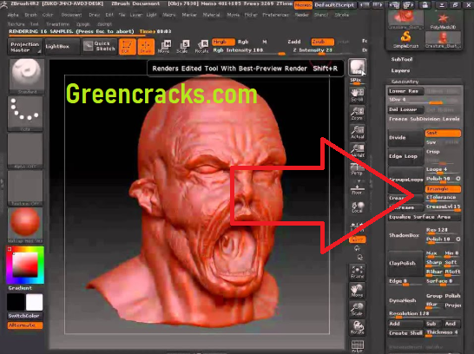
Task: Adjust the Rgb Intensity slider
Action: click(248, 50)
